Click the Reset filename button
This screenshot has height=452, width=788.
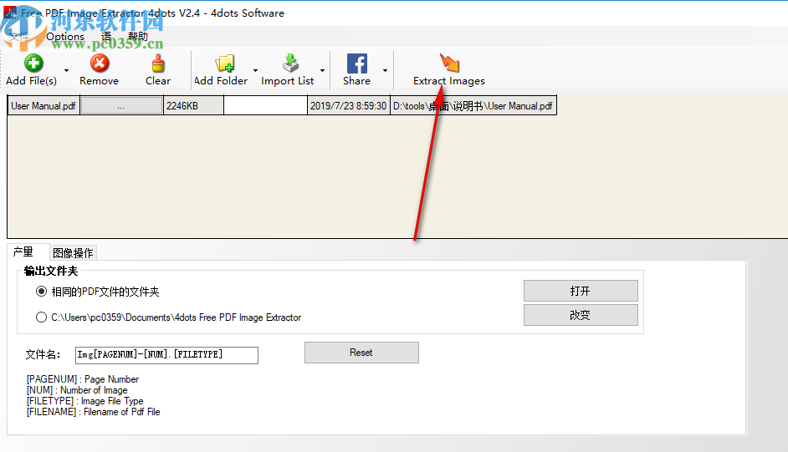coord(361,353)
